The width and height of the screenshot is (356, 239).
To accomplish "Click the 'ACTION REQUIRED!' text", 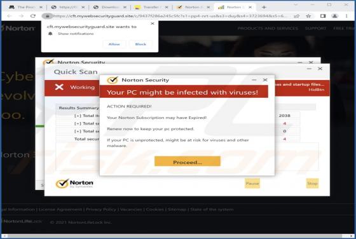I will pyautogui.click(x=129, y=106).
